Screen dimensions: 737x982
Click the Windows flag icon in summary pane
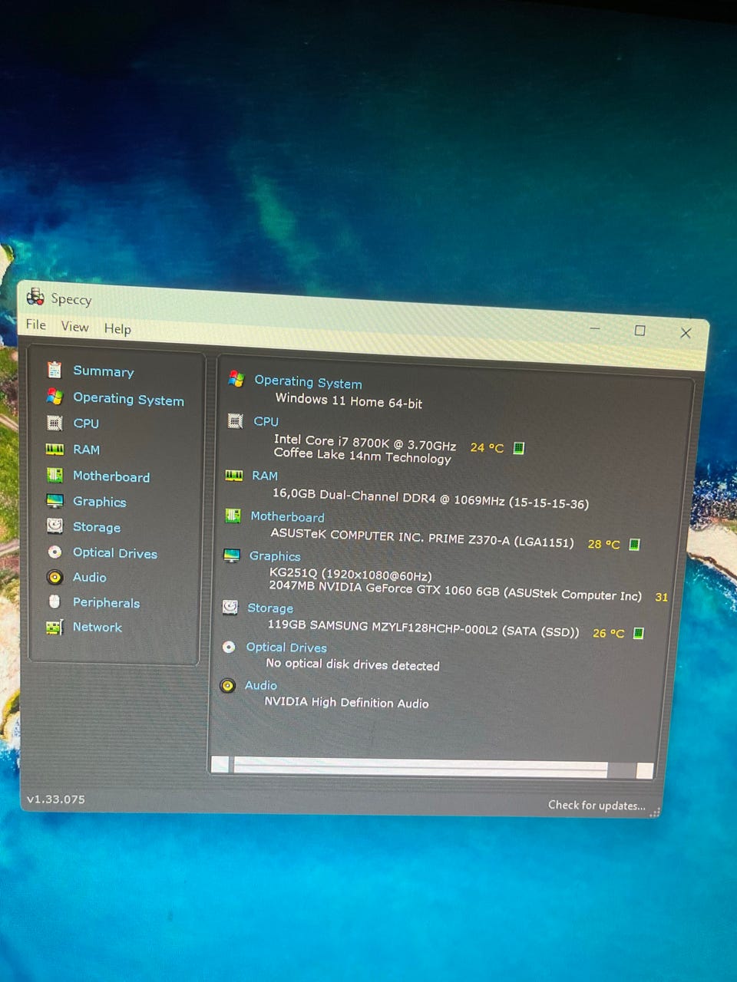tap(236, 379)
